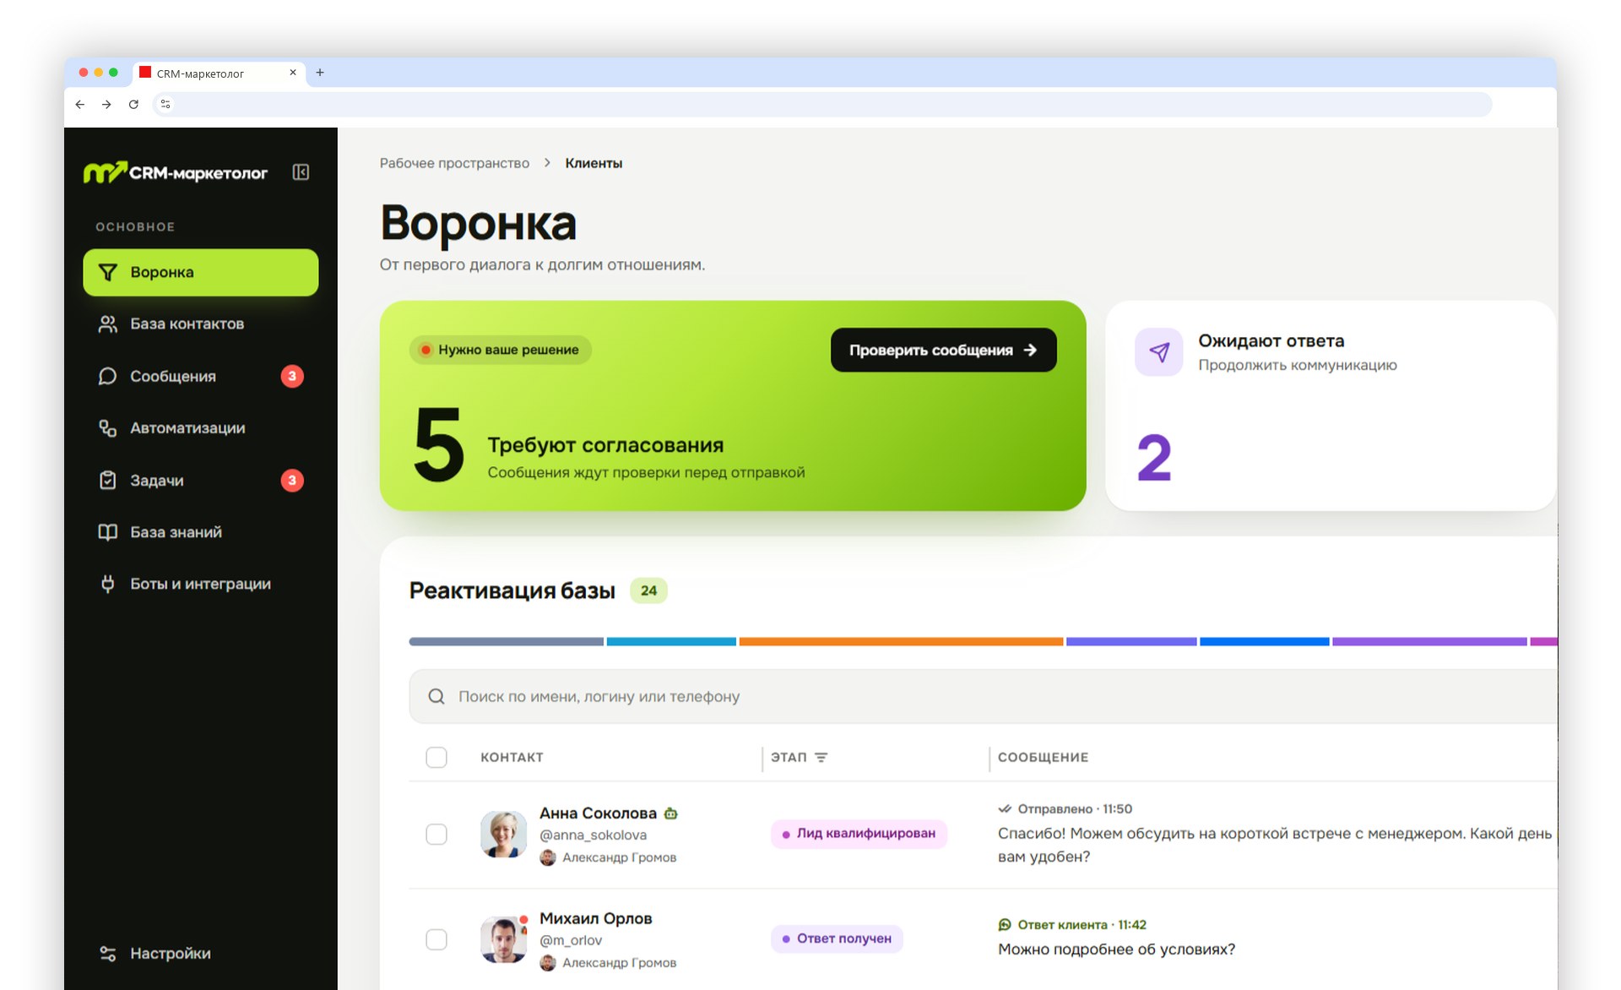Click the automation nodes icon

click(x=107, y=428)
